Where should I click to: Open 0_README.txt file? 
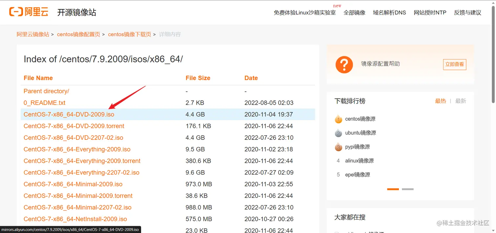tap(44, 103)
